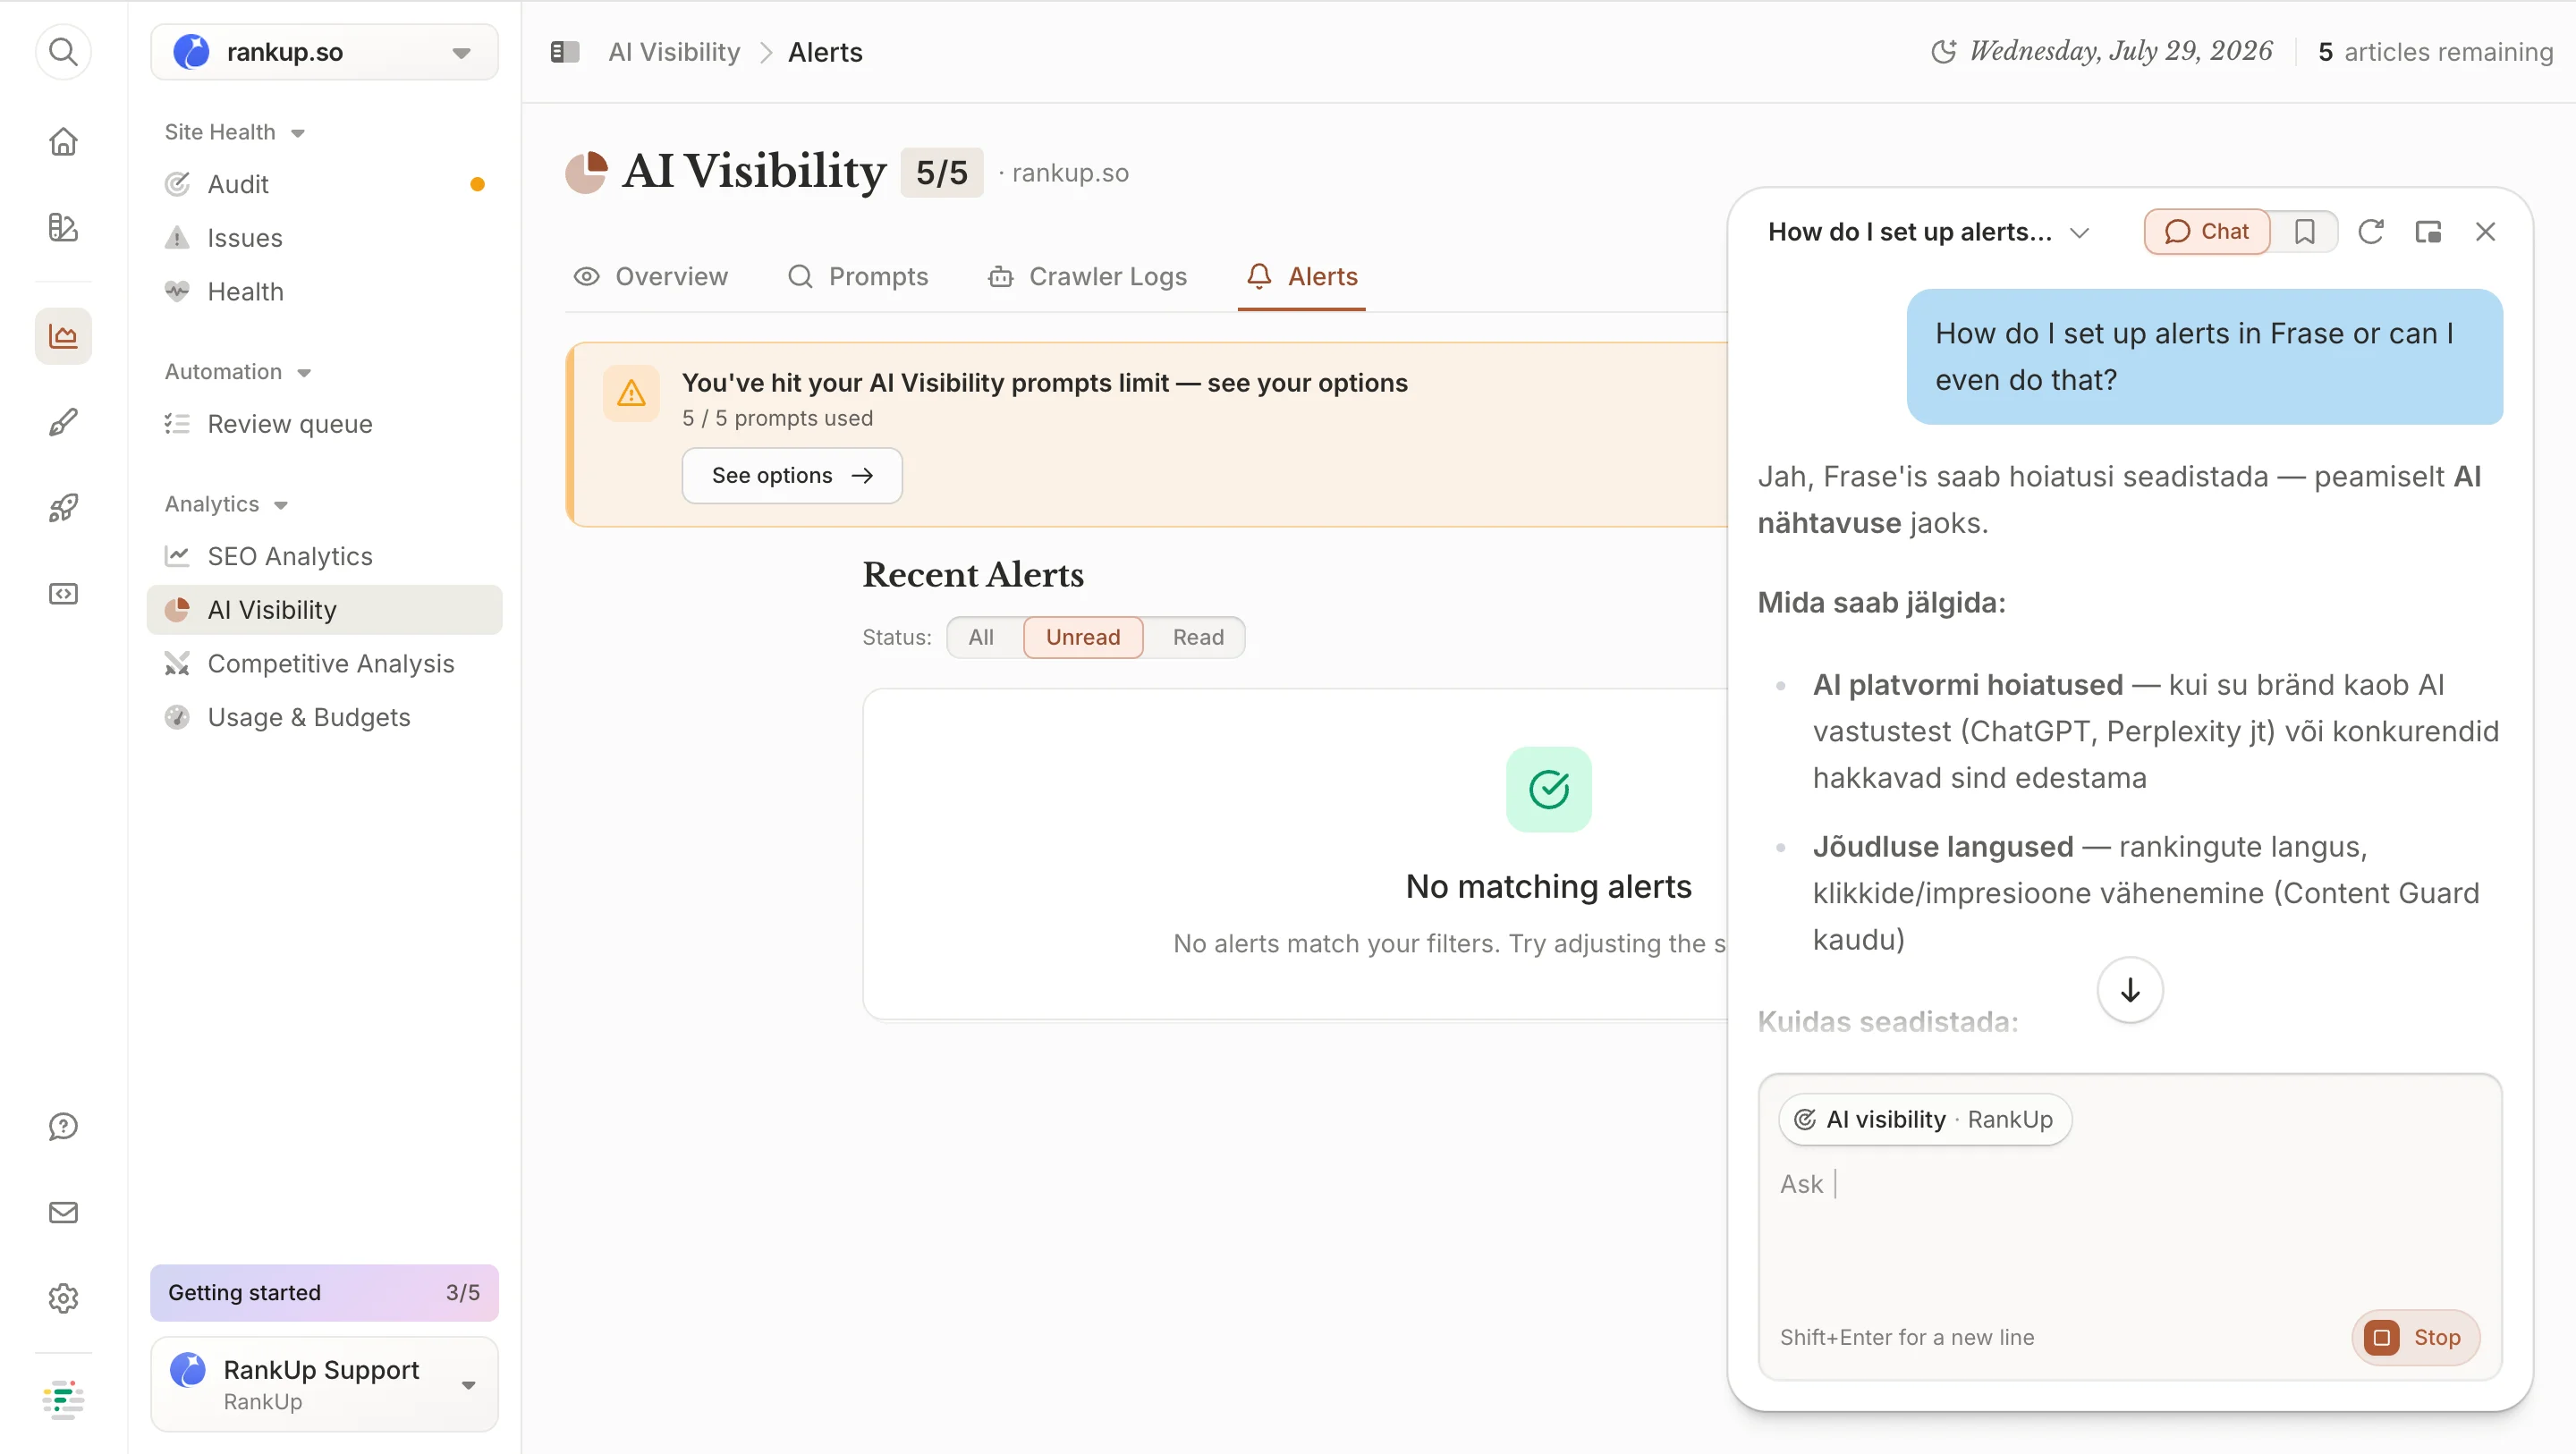Click the scroll-to-bottom arrow in the chat

2130,990
